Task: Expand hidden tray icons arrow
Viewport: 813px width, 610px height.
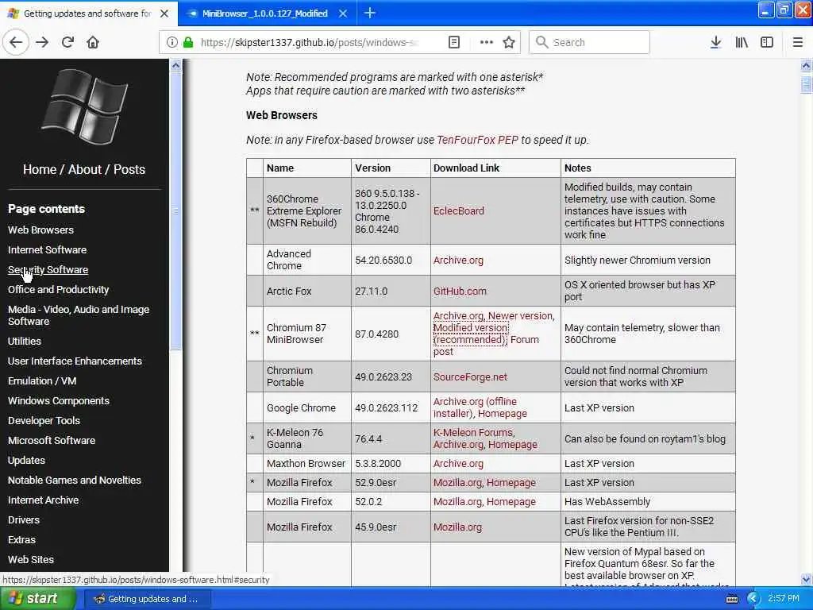Action: (x=753, y=599)
